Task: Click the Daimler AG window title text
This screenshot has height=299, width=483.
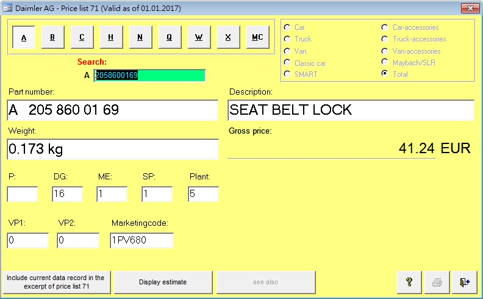Action: 98,9
